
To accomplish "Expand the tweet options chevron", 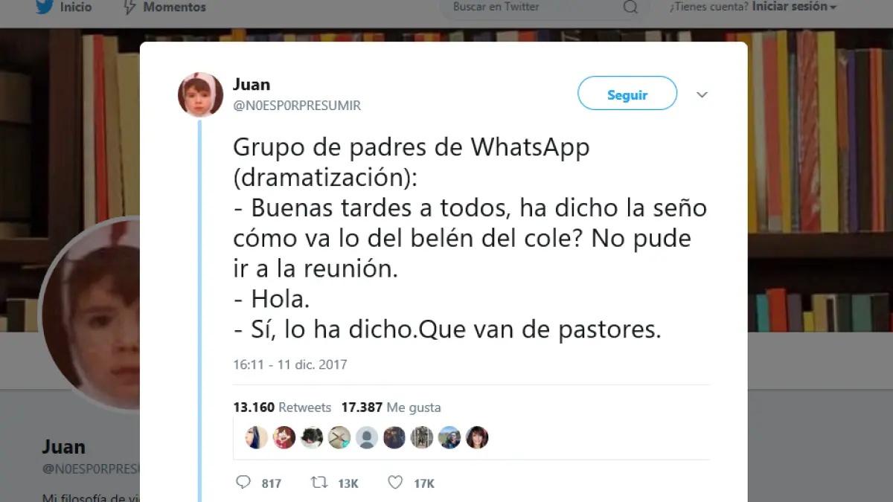I will 702,94.
